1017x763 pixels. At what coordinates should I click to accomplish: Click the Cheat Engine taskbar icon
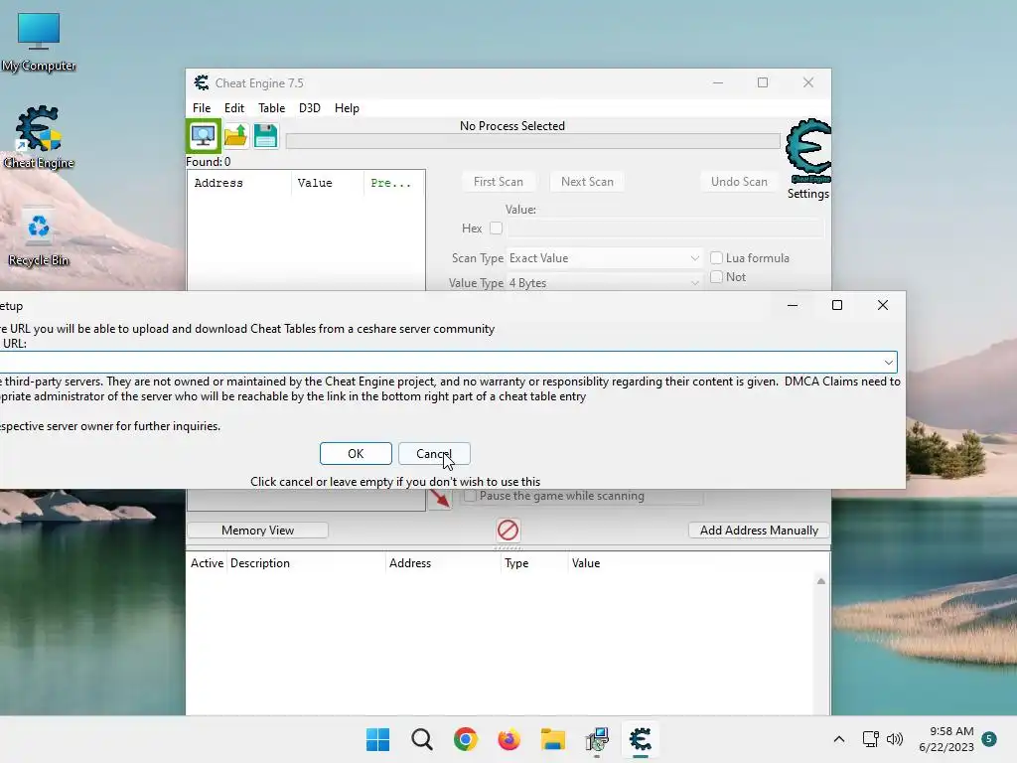pos(641,739)
